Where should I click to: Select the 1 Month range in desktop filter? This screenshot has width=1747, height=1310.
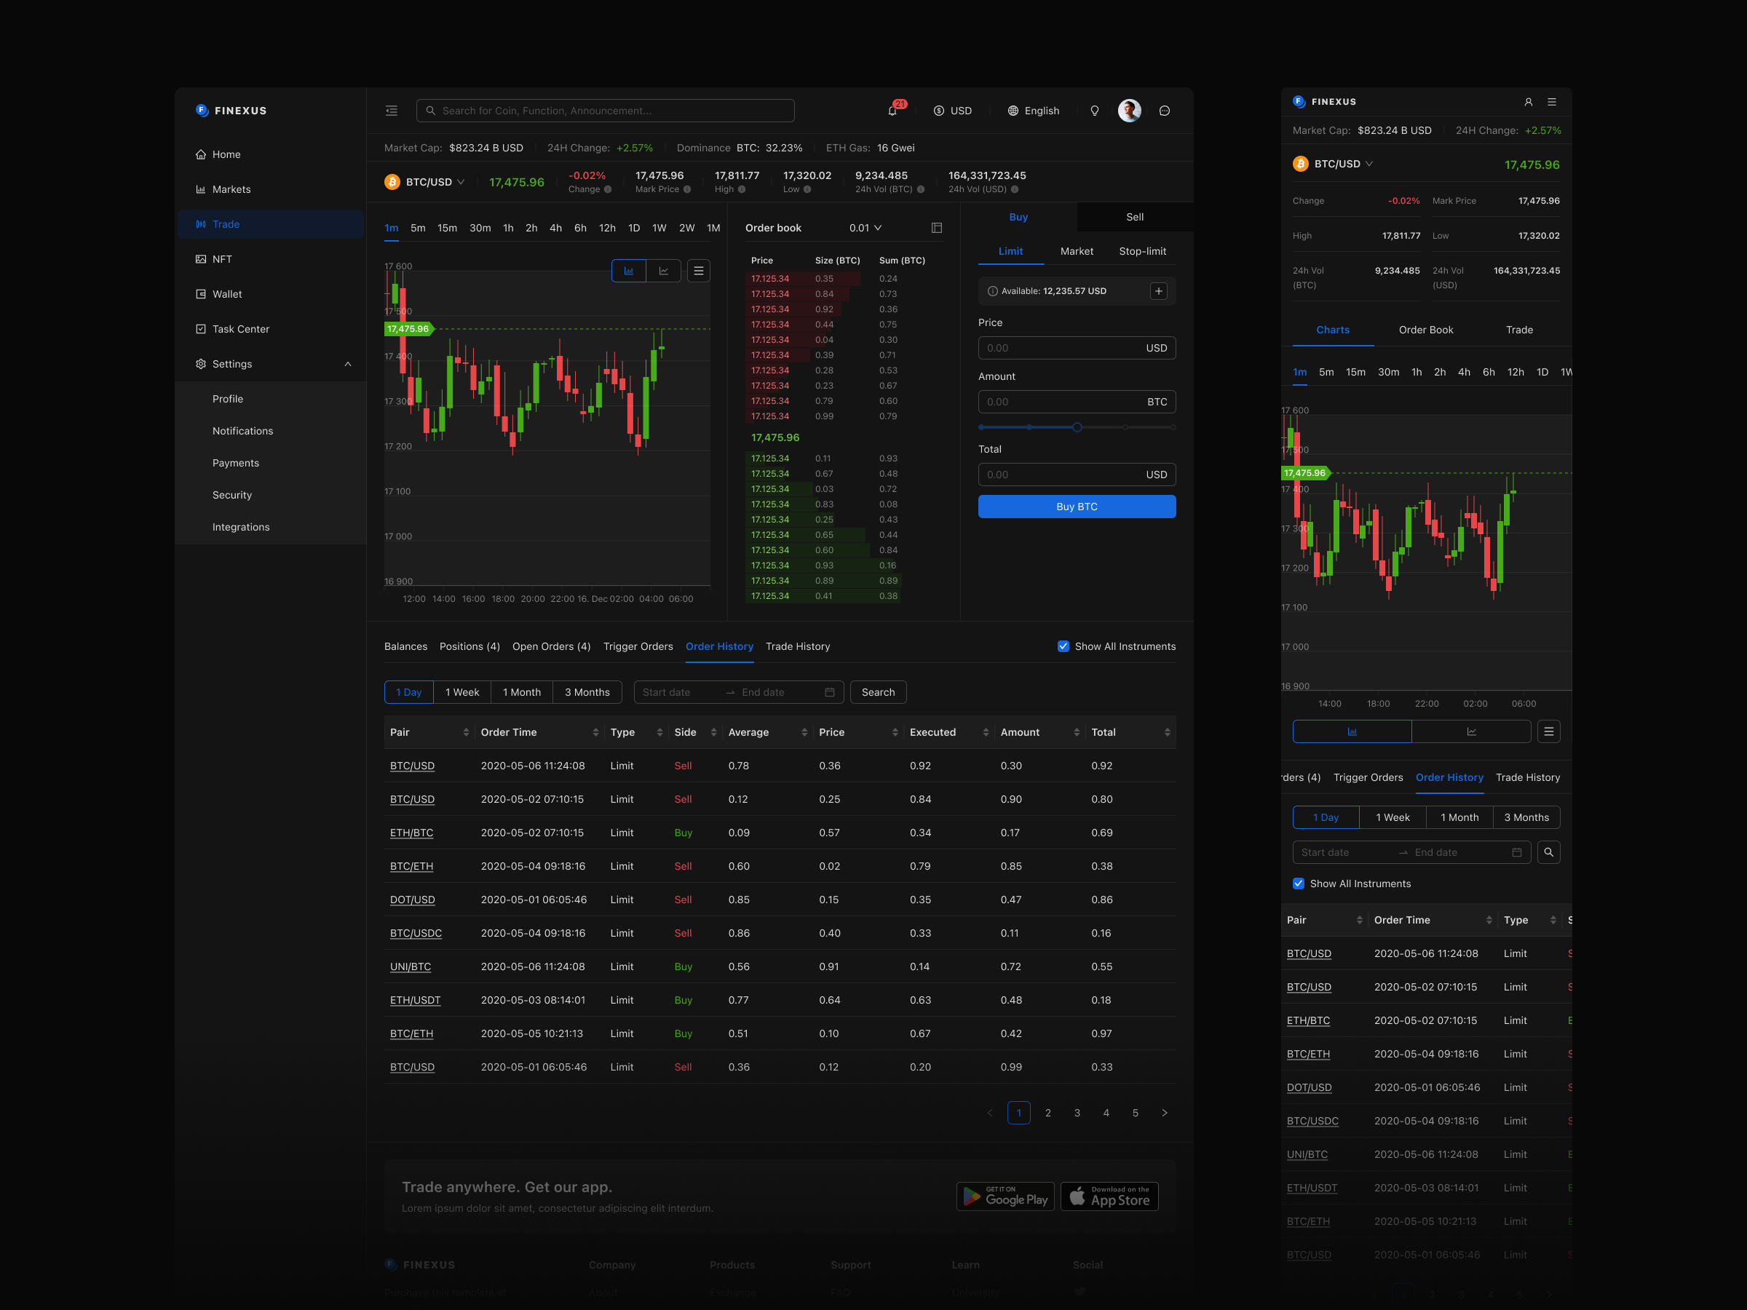click(x=522, y=691)
